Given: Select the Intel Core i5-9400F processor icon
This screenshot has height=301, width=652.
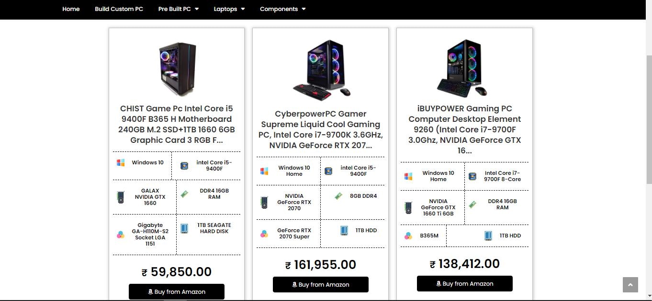Looking at the screenshot, I should [185, 165].
